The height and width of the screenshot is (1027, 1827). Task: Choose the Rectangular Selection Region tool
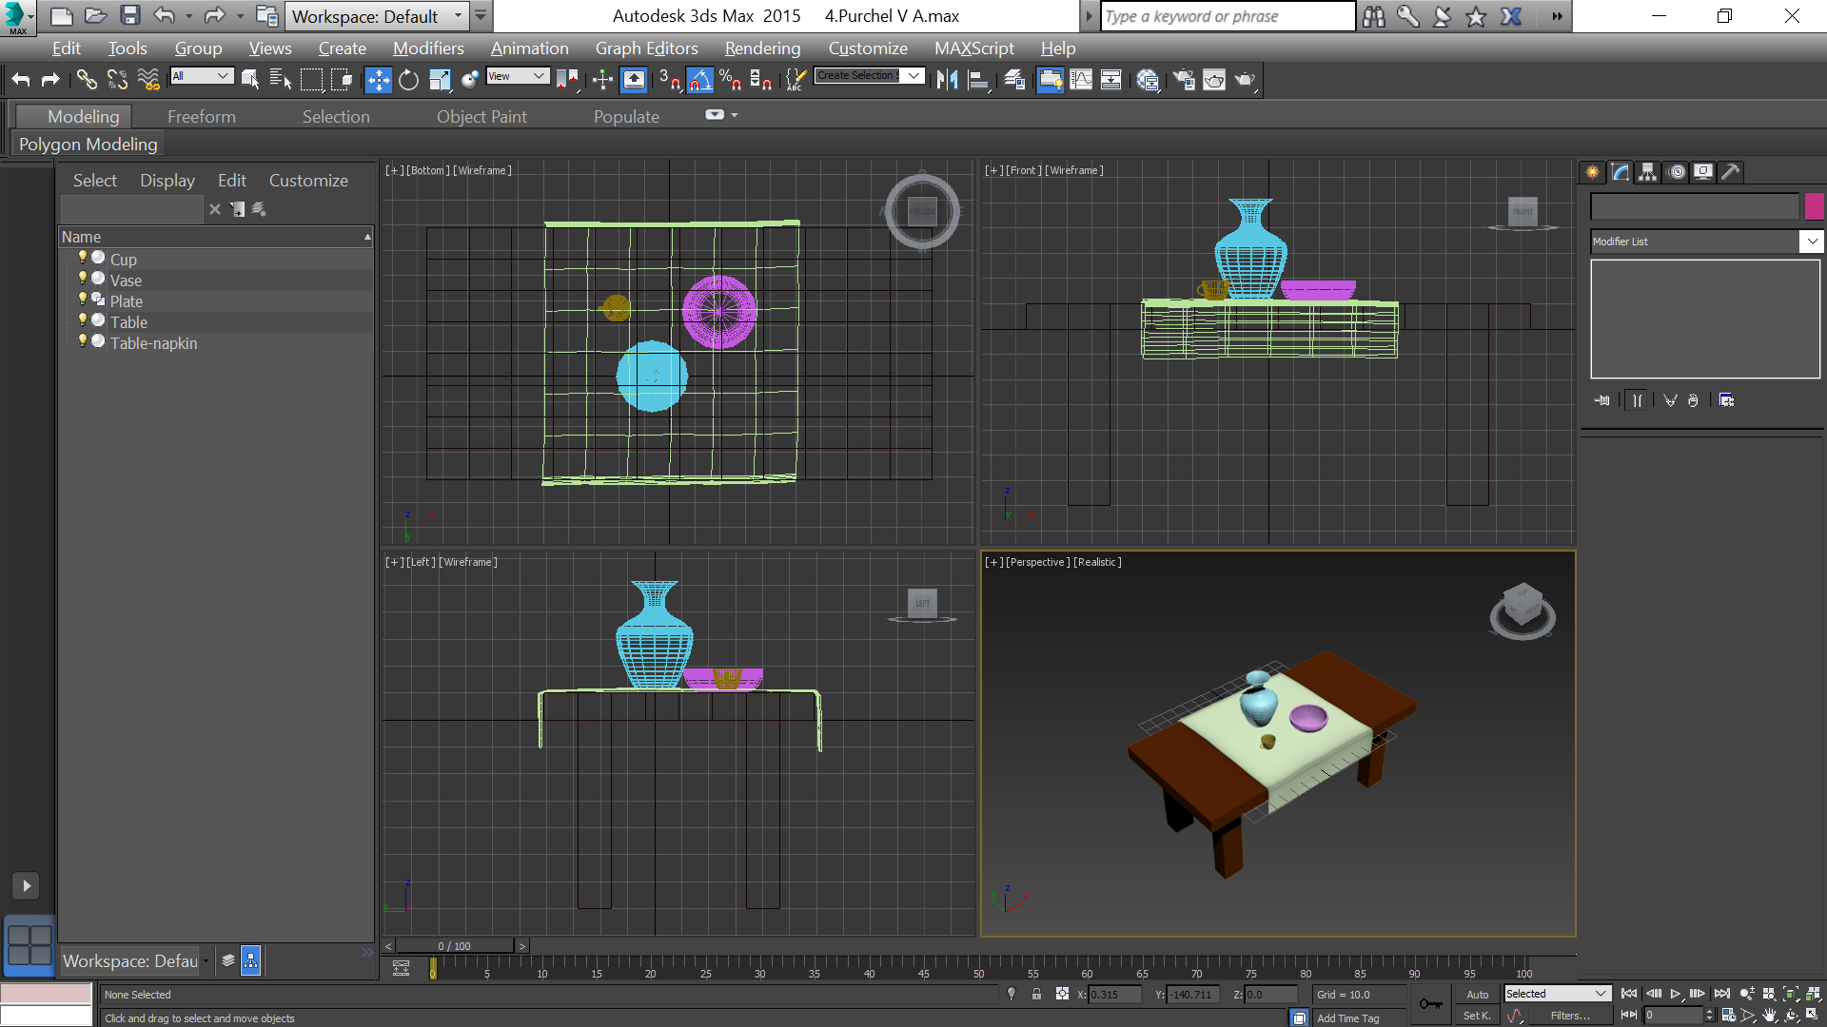pyautogui.click(x=311, y=80)
